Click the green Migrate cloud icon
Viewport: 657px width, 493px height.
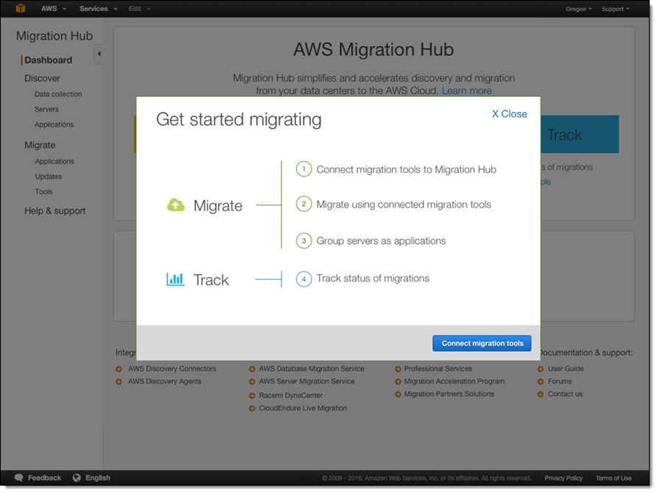(176, 206)
